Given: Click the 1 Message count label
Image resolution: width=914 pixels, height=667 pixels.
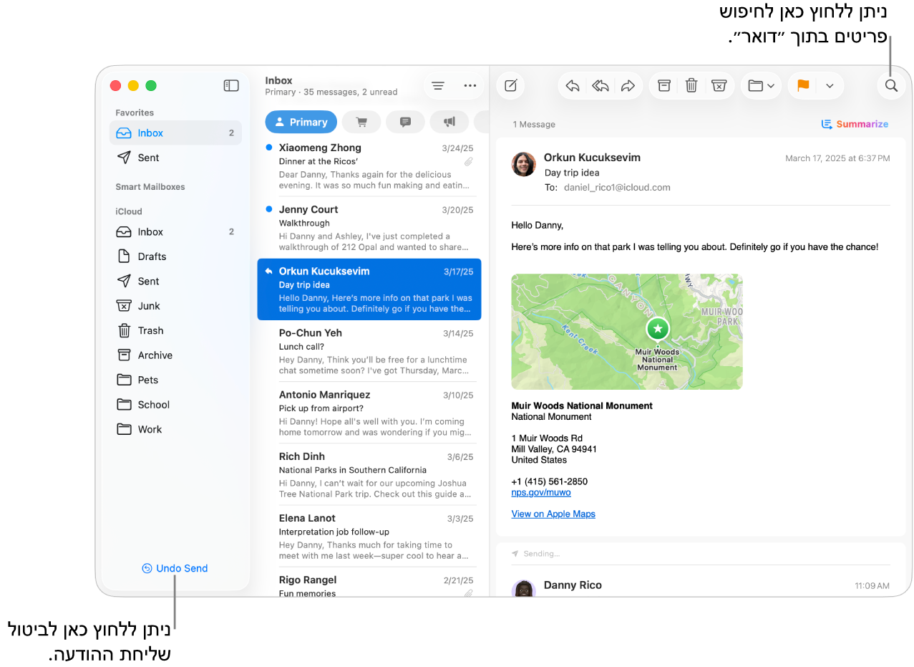Looking at the screenshot, I should 534,125.
